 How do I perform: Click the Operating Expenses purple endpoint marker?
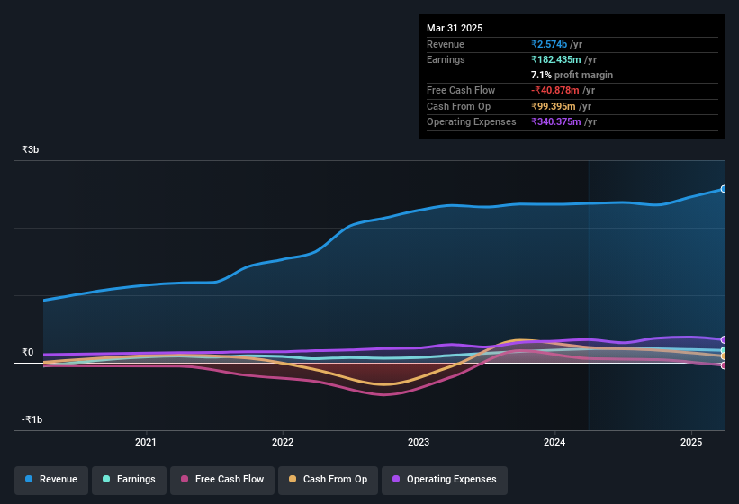724,339
